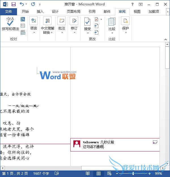The image size is (170, 177).
Task: Reply to the comment with the reply icon
Action: pyautogui.click(x=155, y=142)
